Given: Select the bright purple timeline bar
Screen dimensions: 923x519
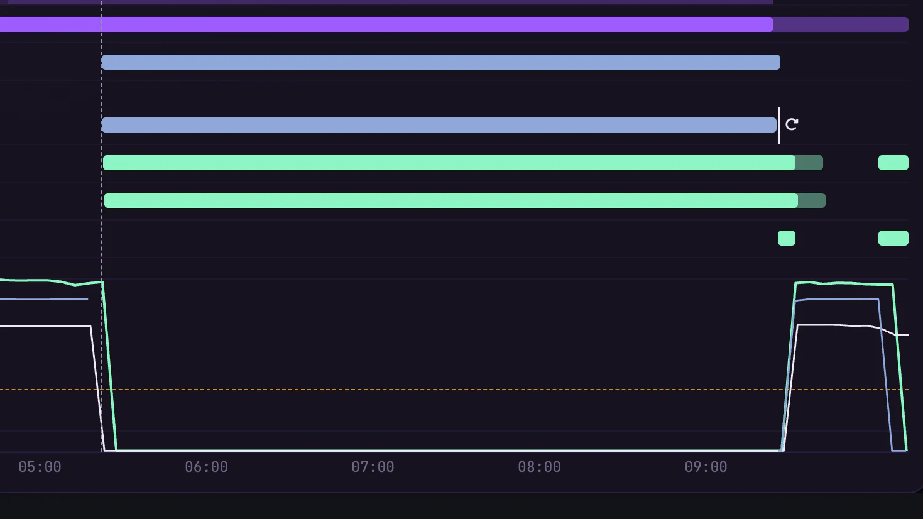Looking at the screenshot, I should [386, 25].
